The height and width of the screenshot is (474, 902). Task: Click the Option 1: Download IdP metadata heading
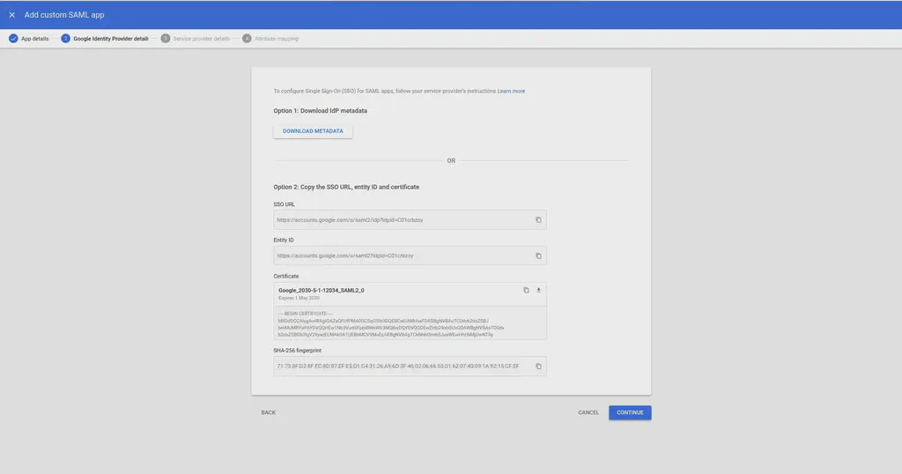(320, 110)
